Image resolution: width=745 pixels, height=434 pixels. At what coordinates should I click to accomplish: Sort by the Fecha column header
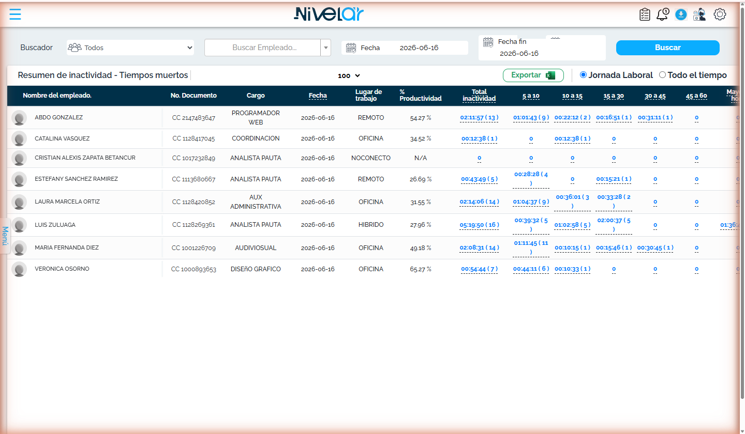[x=318, y=96]
